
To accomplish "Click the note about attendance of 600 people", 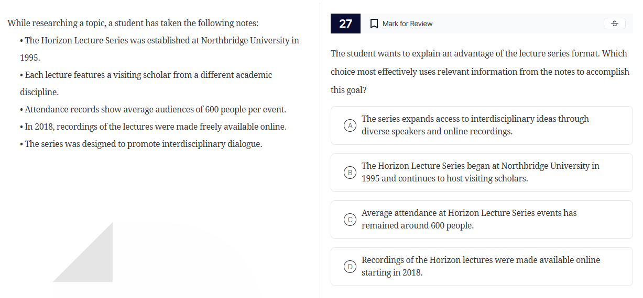I will click(155, 110).
